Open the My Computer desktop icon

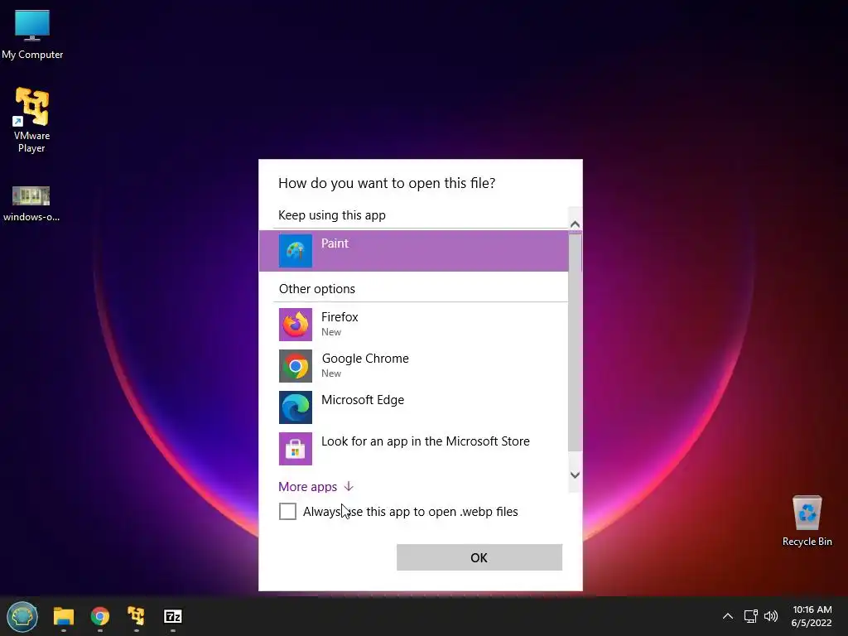32,34
